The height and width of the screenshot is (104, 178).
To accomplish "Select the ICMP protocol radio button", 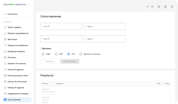I will tap(43, 54).
